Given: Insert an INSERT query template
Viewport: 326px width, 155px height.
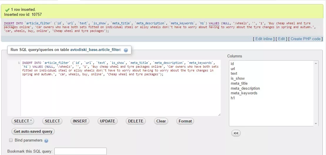Looking at the screenshot, I should click(x=80, y=121).
